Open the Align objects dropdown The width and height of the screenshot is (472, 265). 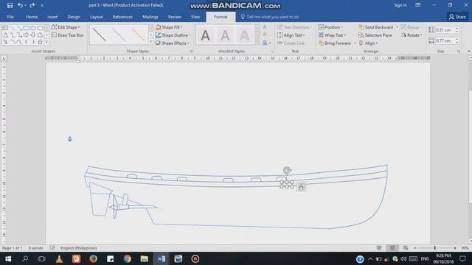[368, 43]
